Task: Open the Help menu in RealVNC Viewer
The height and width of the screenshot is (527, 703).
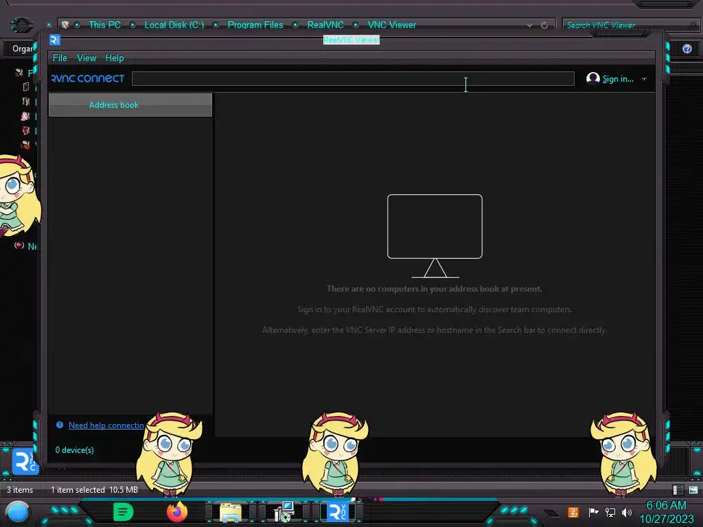Action: coord(115,58)
